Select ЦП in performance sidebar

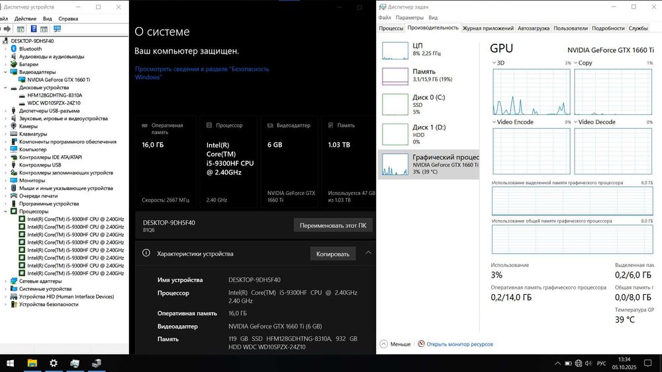pos(428,50)
